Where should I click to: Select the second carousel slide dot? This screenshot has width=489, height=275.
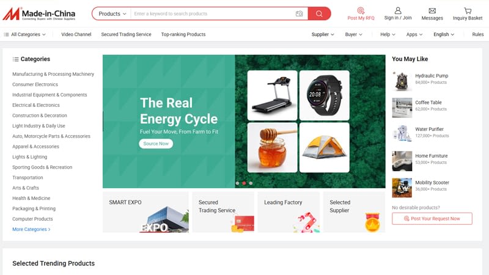(244, 183)
